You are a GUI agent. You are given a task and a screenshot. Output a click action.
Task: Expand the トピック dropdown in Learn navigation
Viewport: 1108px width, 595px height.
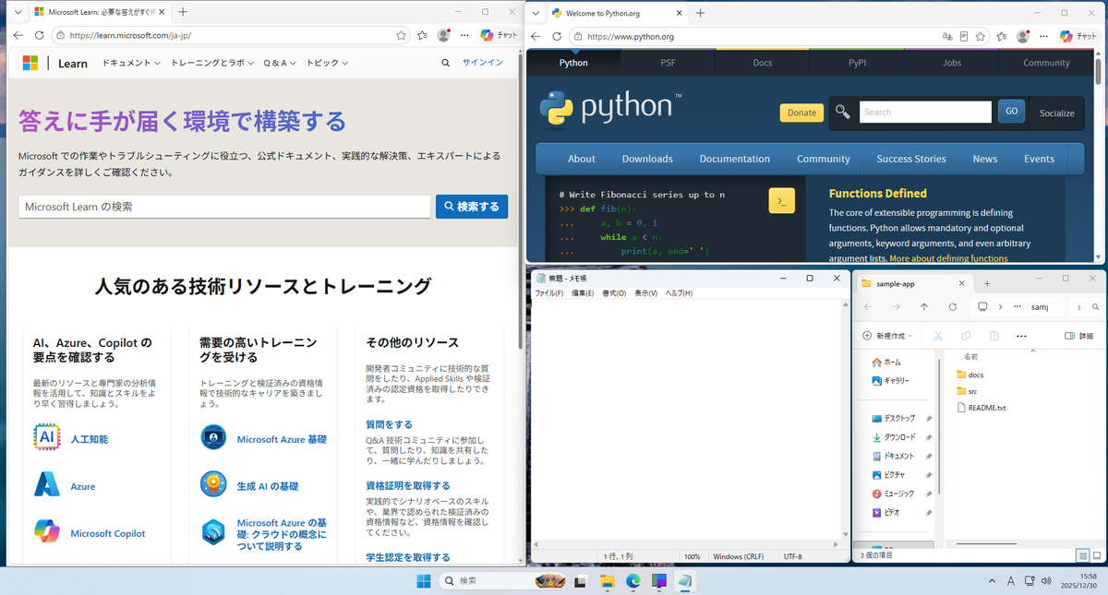[327, 63]
